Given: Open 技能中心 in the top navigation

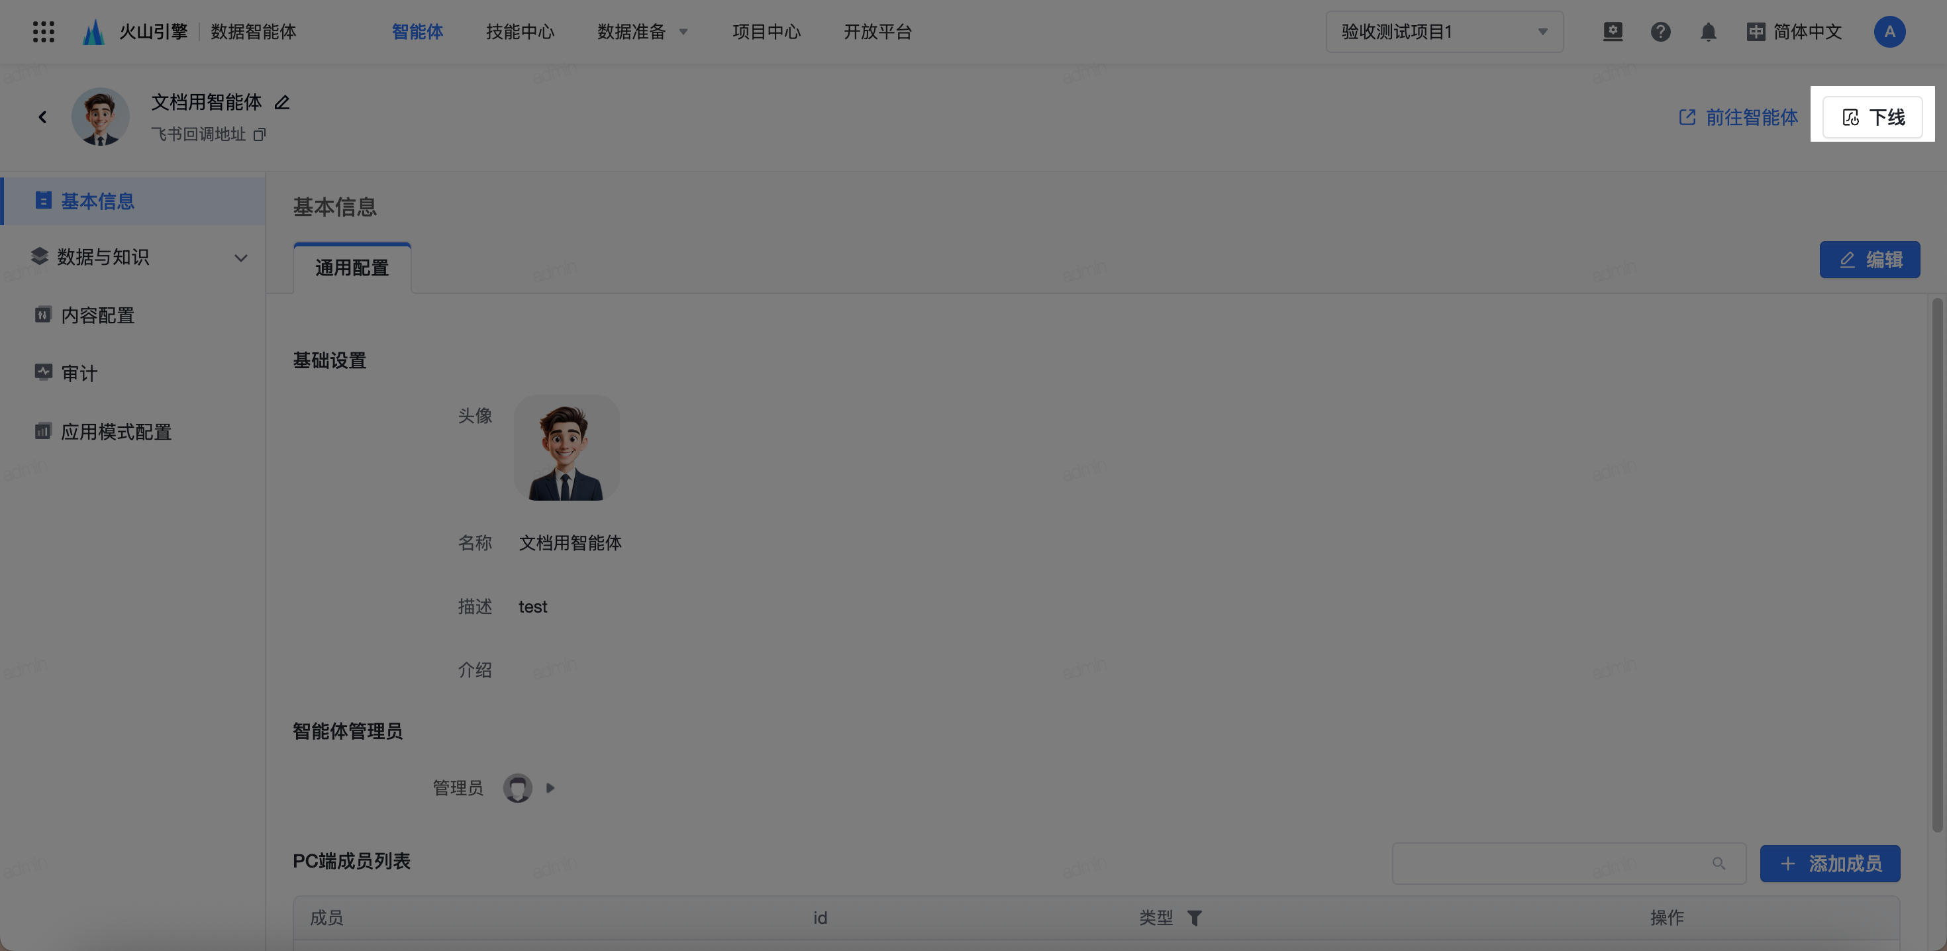Looking at the screenshot, I should (520, 32).
